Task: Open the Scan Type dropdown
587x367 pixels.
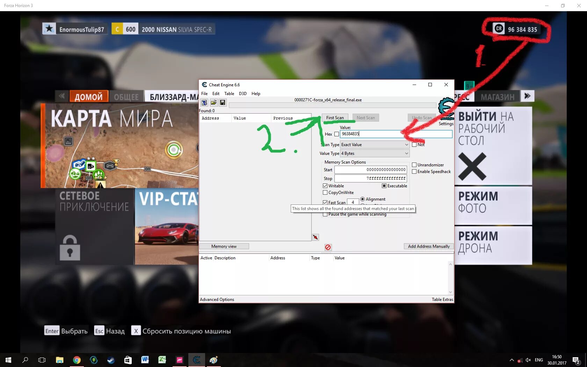Action: point(375,145)
